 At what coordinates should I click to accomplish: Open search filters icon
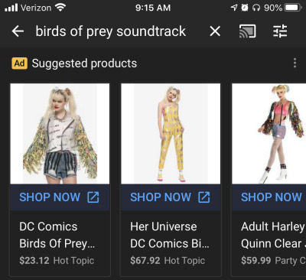[x=280, y=31]
